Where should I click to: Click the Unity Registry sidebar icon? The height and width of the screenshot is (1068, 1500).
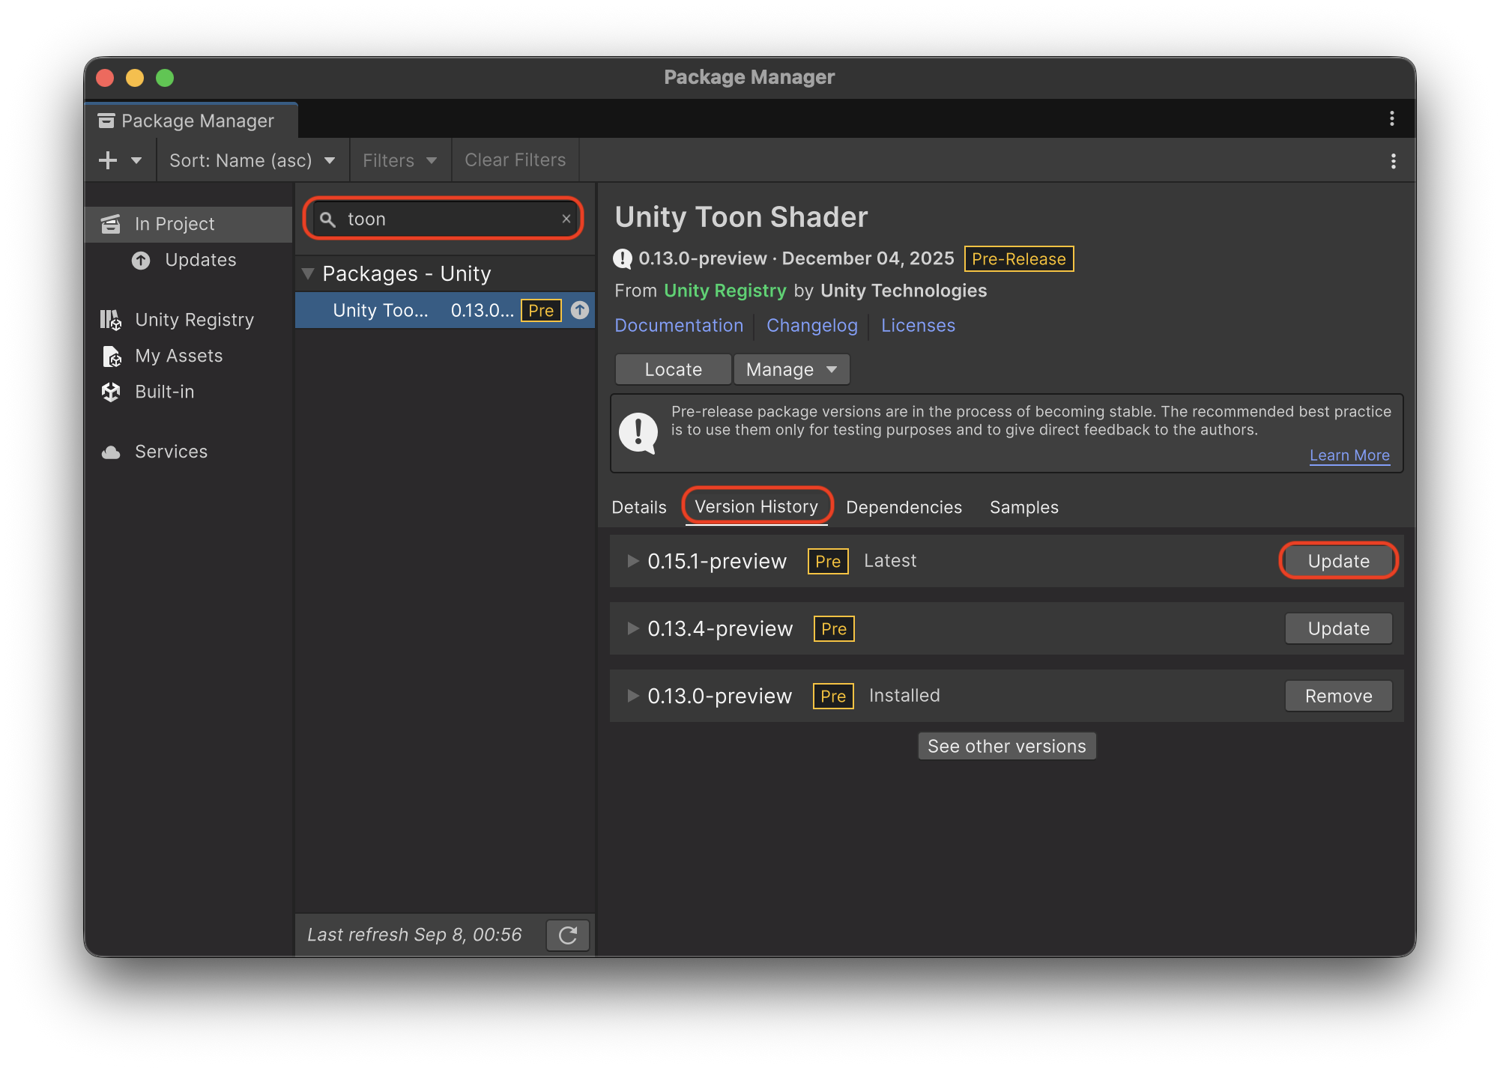pyautogui.click(x=111, y=320)
